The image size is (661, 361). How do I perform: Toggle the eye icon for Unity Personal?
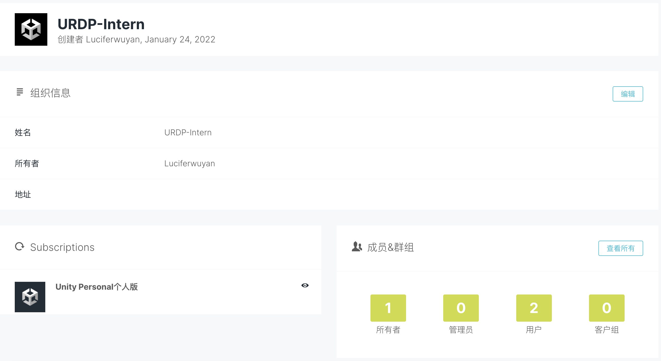tap(305, 285)
